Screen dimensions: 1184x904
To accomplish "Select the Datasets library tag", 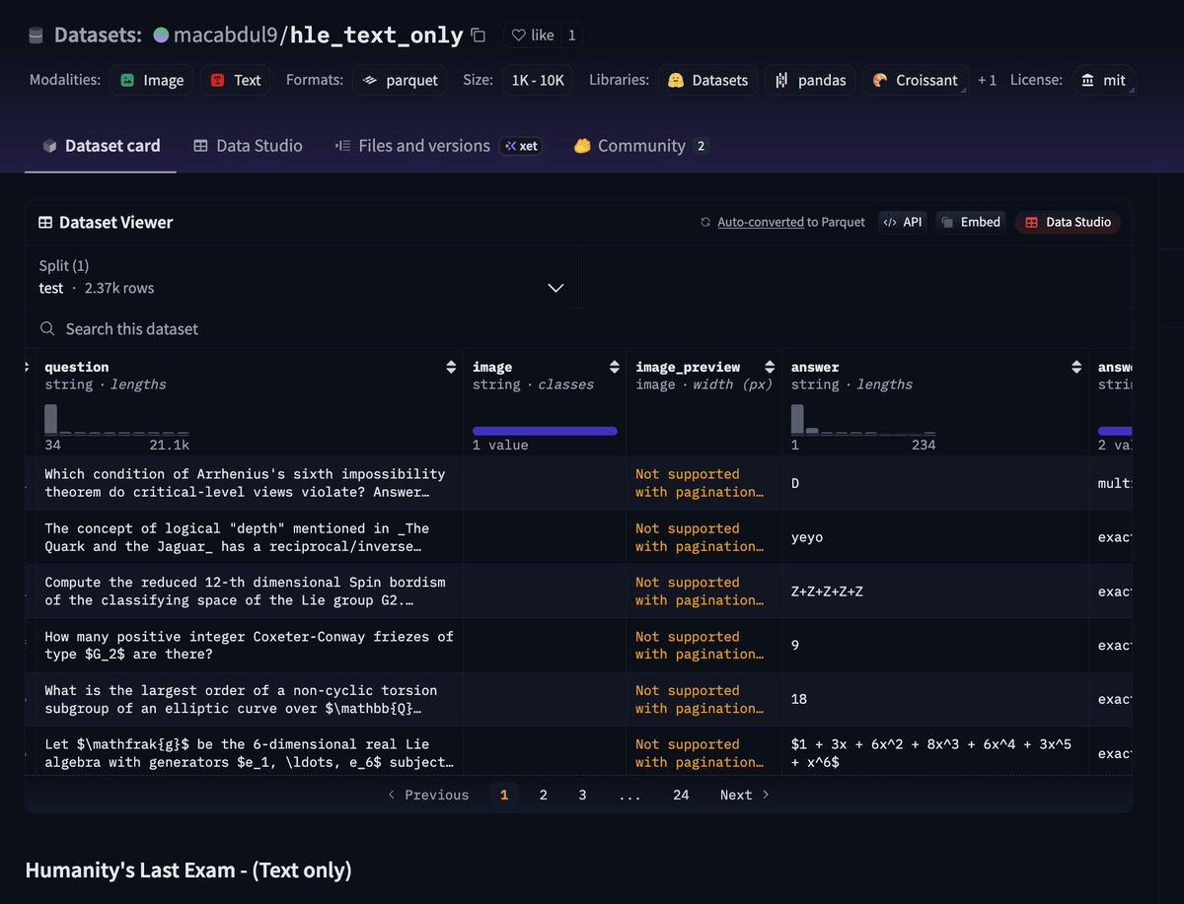I will pos(708,80).
